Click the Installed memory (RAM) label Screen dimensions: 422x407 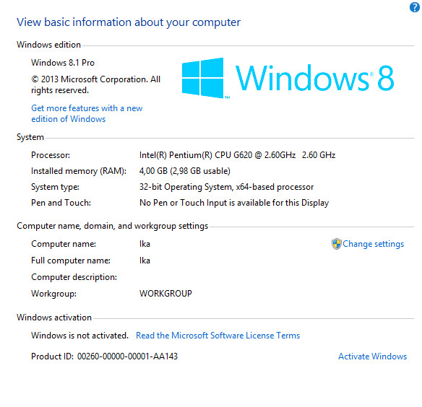click(79, 171)
